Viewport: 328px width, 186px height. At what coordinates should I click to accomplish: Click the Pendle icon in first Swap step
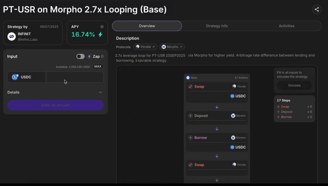tap(234, 86)
